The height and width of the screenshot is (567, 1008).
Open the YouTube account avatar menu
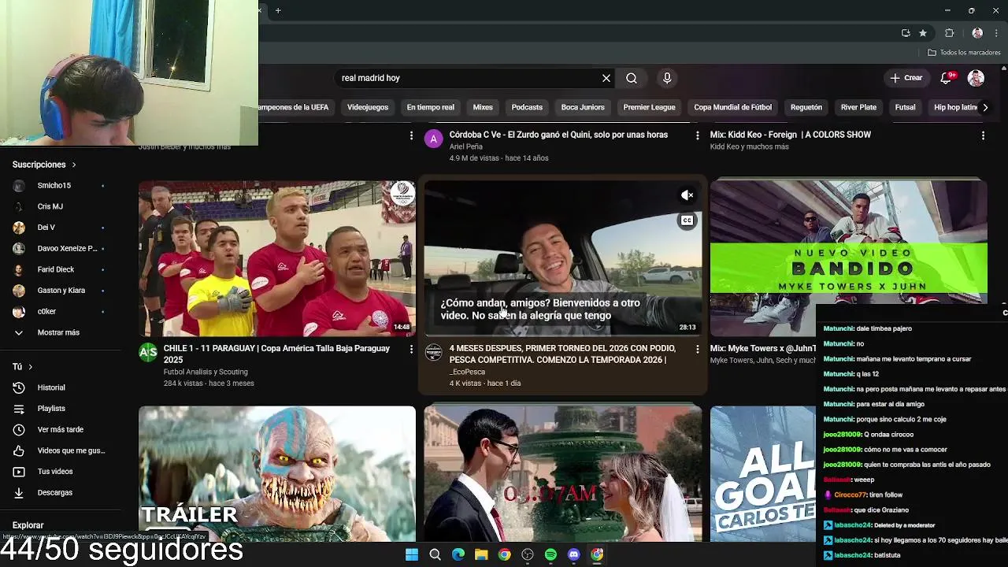tap(976, 78)
